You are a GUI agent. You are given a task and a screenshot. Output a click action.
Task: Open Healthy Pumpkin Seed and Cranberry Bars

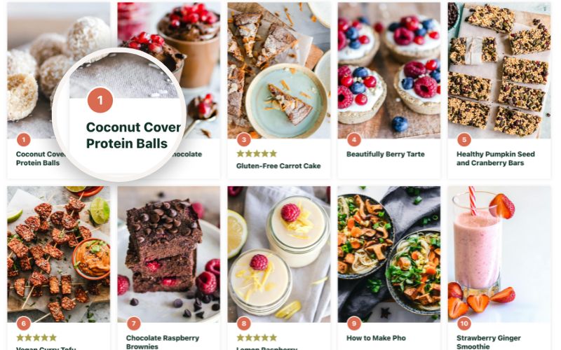[496, 159]
